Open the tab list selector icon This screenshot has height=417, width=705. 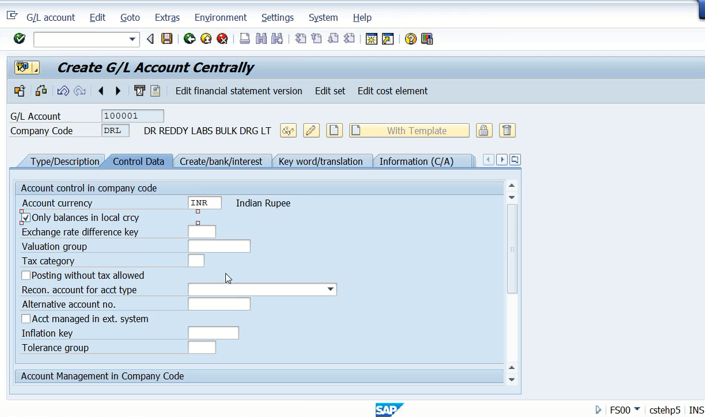515,160
